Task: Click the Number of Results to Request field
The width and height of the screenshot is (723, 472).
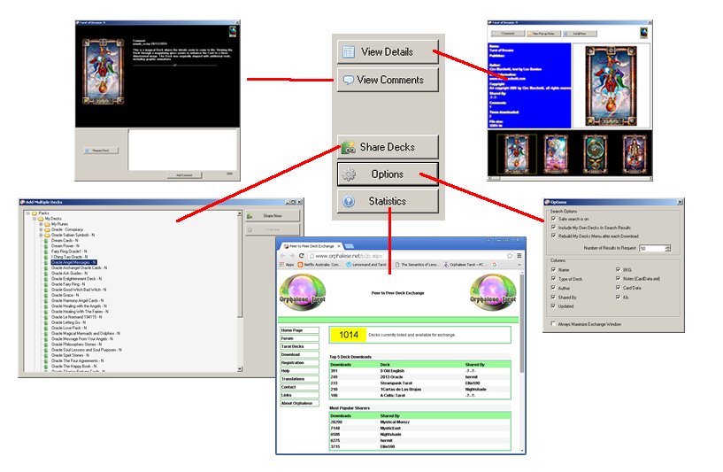Action: coord(651,248)
